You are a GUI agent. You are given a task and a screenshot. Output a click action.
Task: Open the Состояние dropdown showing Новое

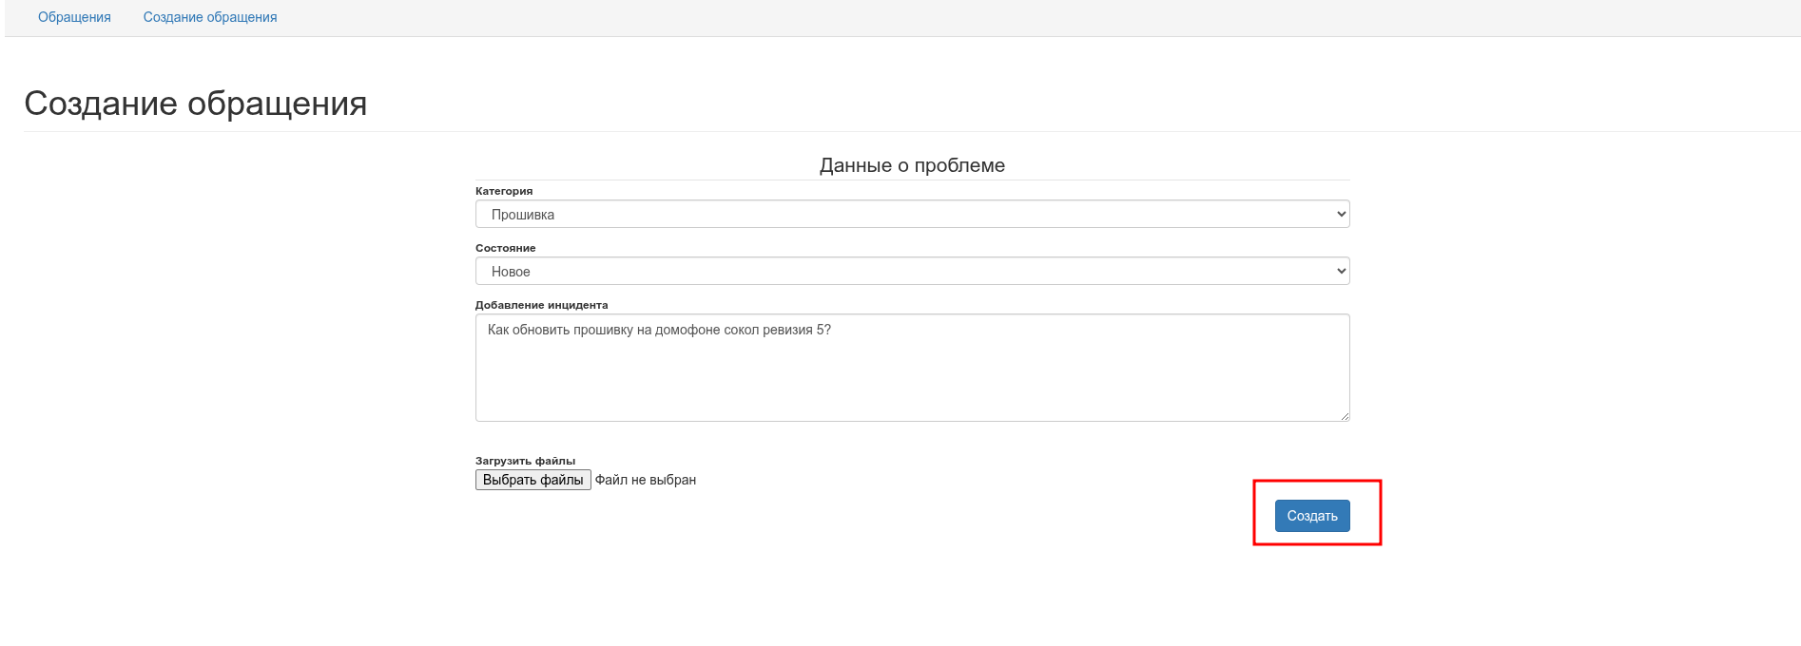point(911,272)
